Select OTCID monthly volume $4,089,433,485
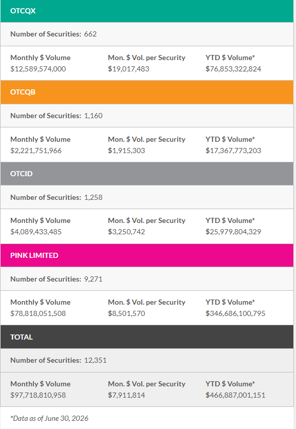296x429 pixels. [x=36, y=232]
